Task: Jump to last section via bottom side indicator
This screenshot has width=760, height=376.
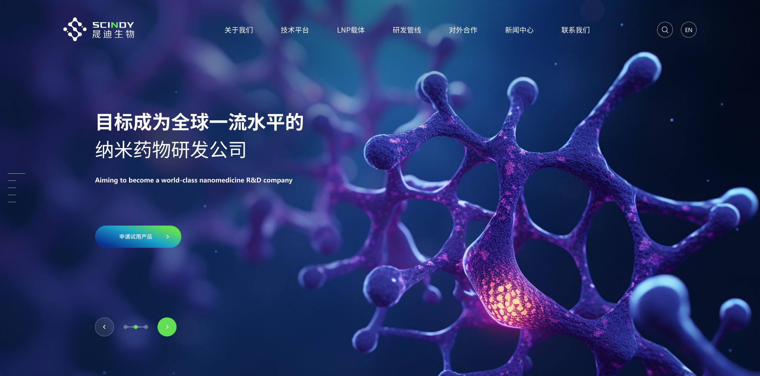Action: tap(12, 202)
